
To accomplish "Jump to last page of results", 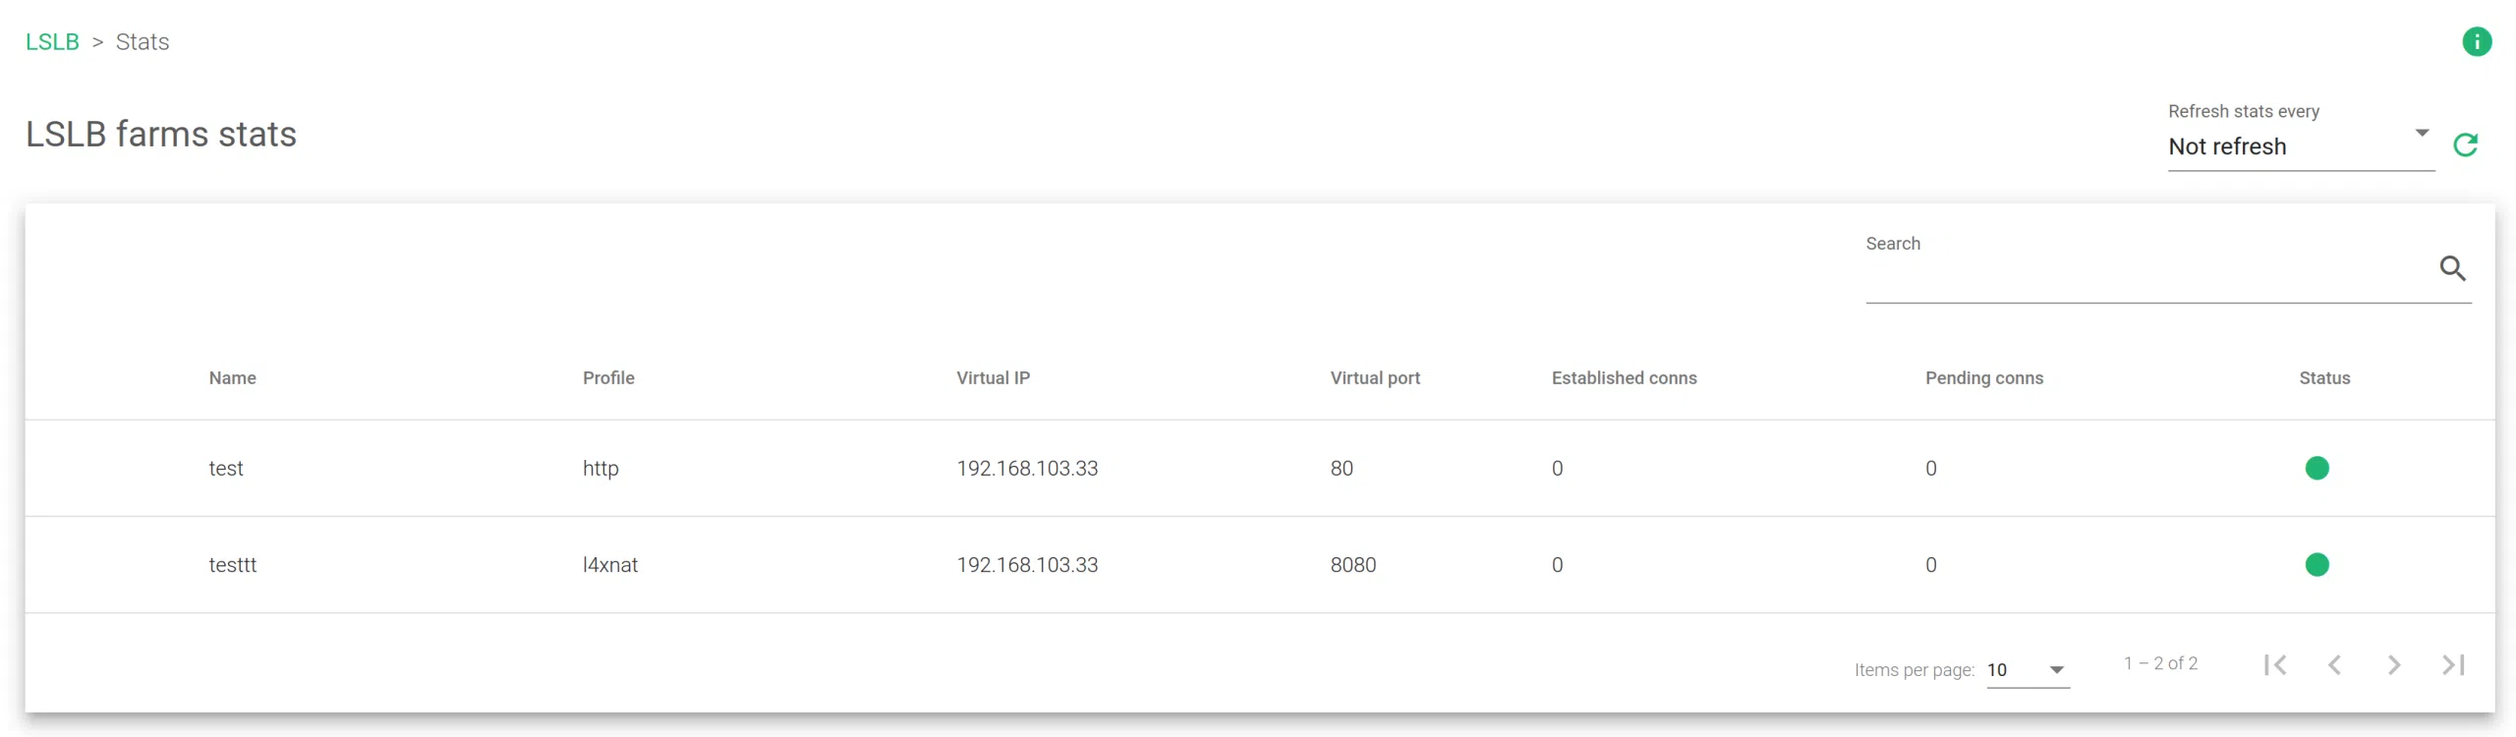I will click(2453, 665).
